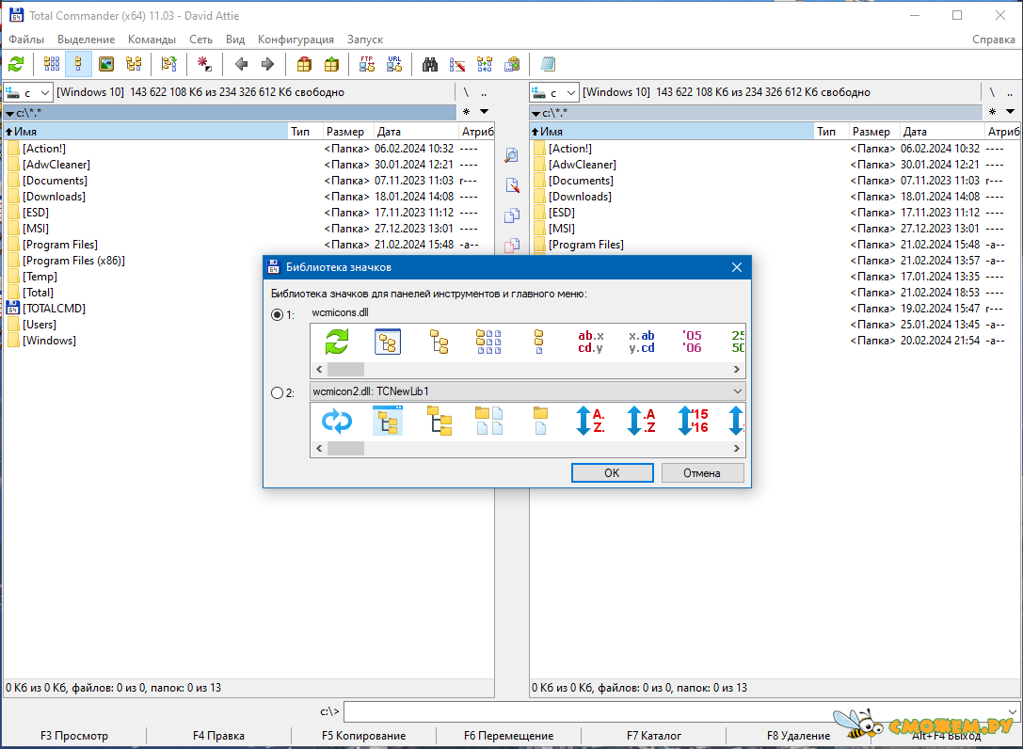Image resolution: width=1023 pixels, height=749 pixels.
Task: Click the F3 Просмотр button
Action: pos(74,736)
